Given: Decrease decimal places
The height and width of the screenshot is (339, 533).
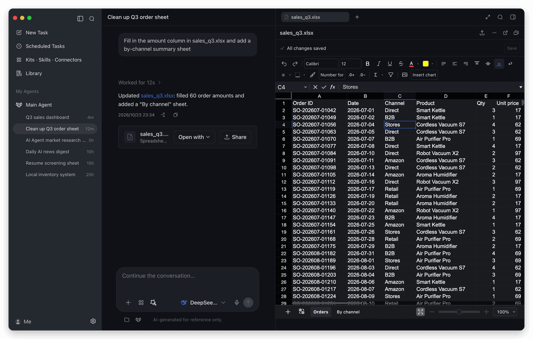Looking at the screenshot, I should (362, 75).
